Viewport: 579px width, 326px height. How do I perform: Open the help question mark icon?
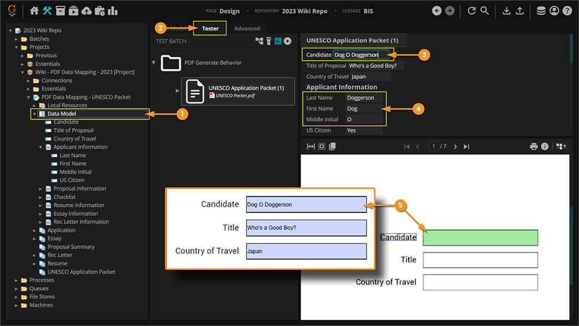[x=567, y=11]
